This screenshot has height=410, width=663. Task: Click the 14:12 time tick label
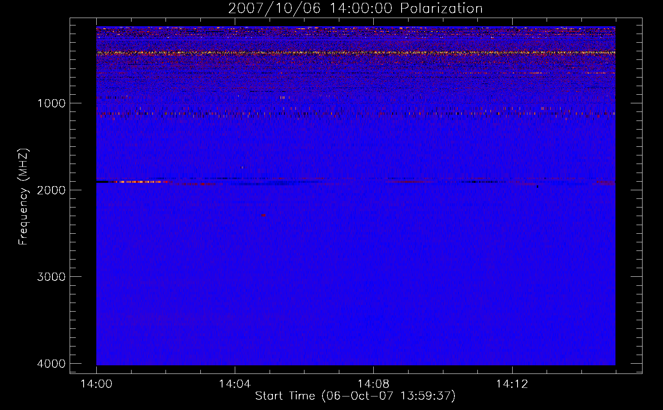(x=512, y=384)
